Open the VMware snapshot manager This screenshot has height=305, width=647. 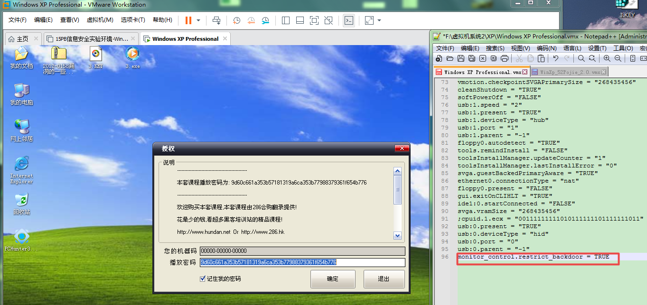[266, 20]
